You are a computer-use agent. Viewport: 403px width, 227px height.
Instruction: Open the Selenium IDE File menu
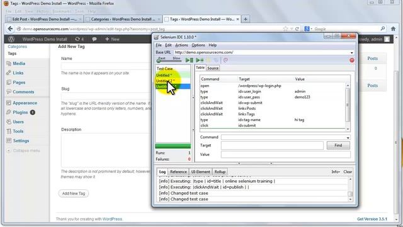[x=159, y=45]
